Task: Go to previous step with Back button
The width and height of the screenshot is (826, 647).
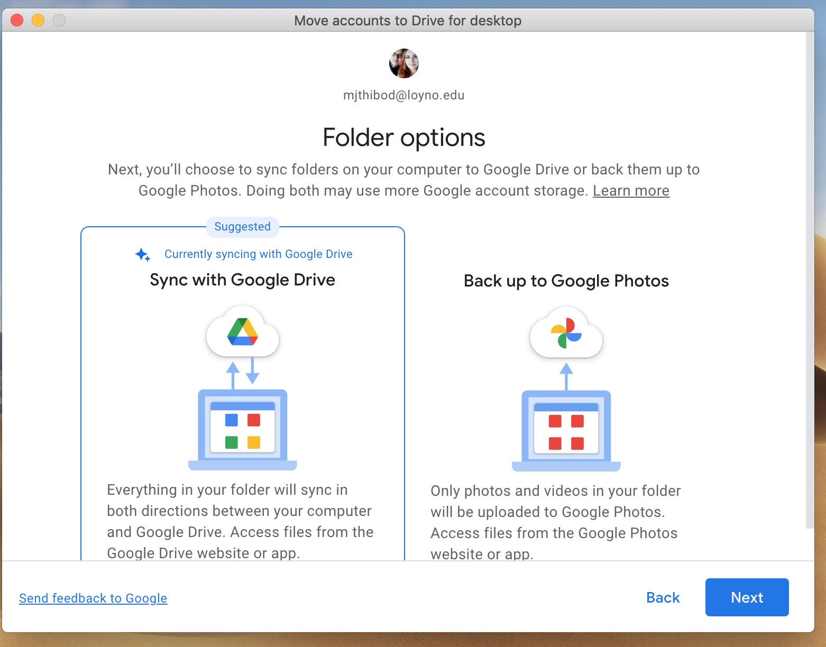Action: (x=663, y=597)
